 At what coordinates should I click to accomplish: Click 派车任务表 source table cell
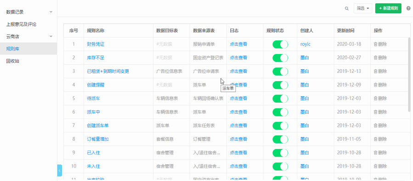204,126
